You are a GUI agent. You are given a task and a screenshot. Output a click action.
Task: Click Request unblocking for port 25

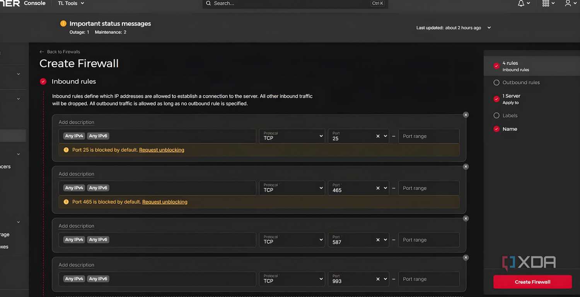point(162,150)
